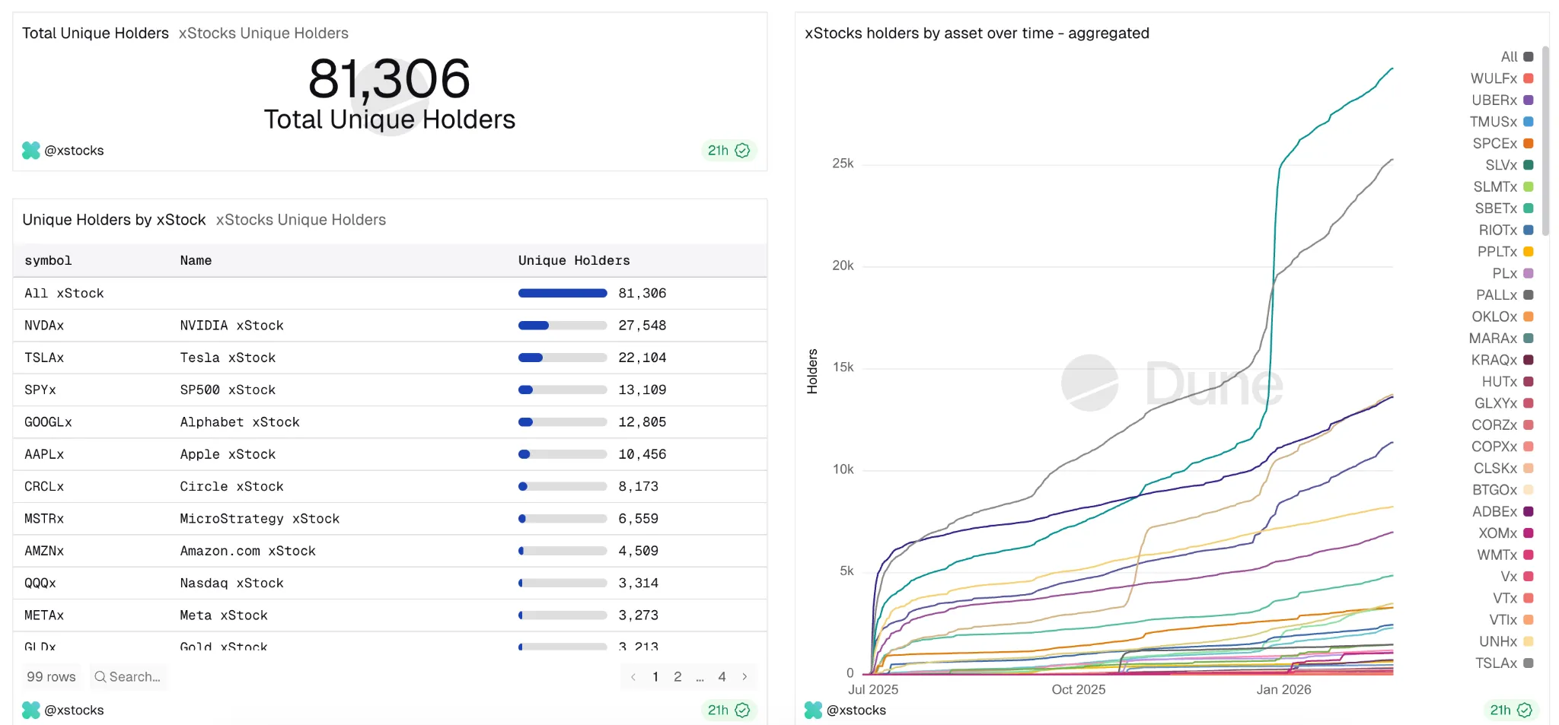Jump to page 4 of the table
1559x725 pixels.
pyautogui.click(x=722, y=676)
